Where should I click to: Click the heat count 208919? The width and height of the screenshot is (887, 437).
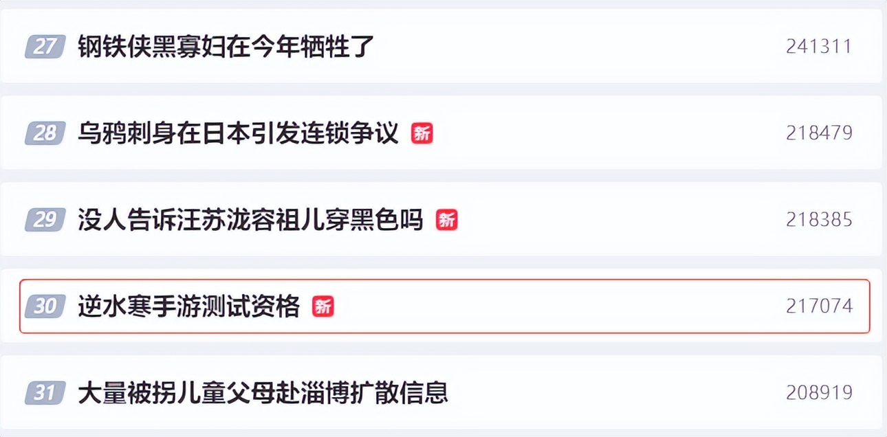pyautogui.click(x=819, y=393)
